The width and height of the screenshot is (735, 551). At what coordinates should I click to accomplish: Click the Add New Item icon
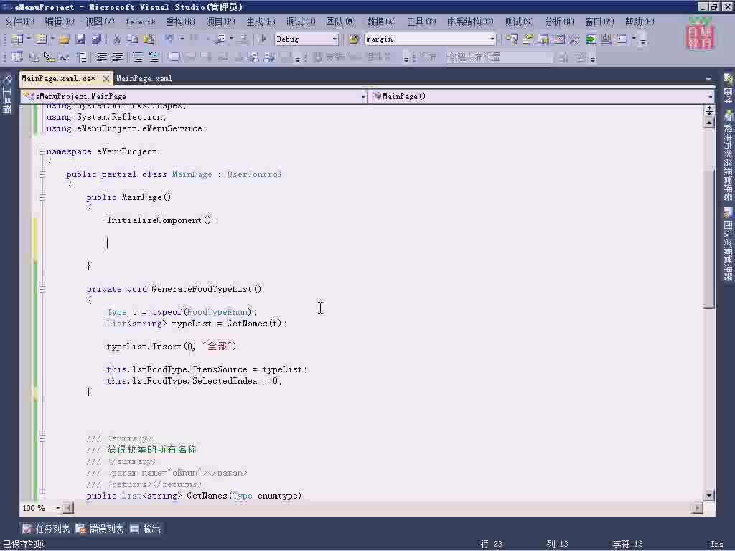tap(41, 39)
